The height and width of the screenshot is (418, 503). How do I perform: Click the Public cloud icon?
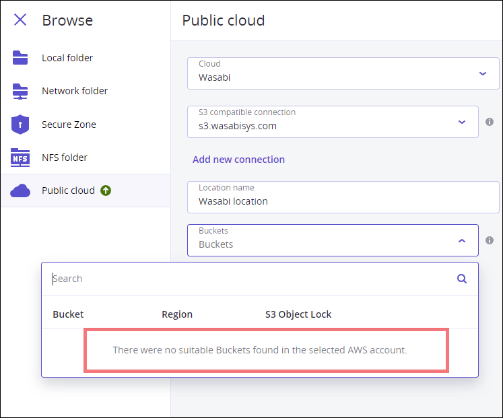(20, 190)
